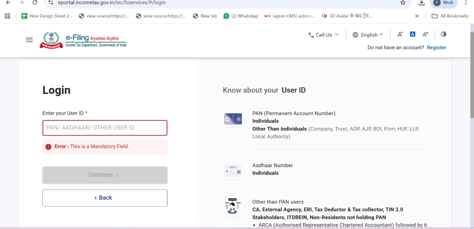Click the increase font size icon (A+)
The height and width of the screenshot is (229, 474).
425,34
